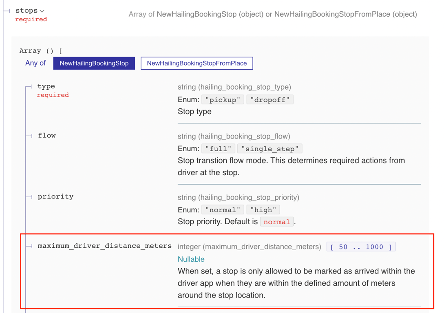Click the "full" enum value
This screenshot has width=446, height=313.
pyautogui.click(x=218, y=149)
